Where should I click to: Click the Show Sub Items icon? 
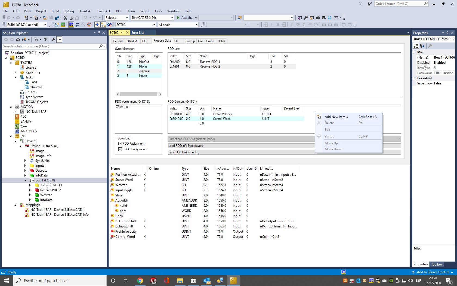pyautogui.click(x=103, y=25)
